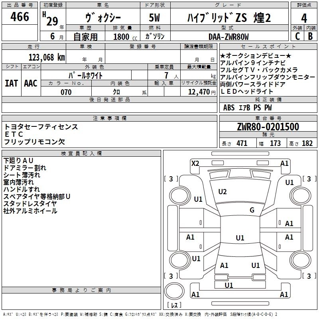Select the mileage value 123,068 km
319x319 pixels.
(x=47, y=57)
